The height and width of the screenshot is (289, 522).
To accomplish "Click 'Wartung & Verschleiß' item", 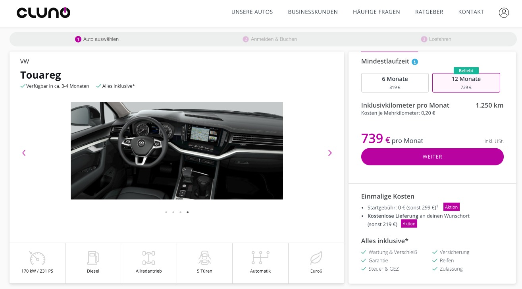I will point(393,252).
